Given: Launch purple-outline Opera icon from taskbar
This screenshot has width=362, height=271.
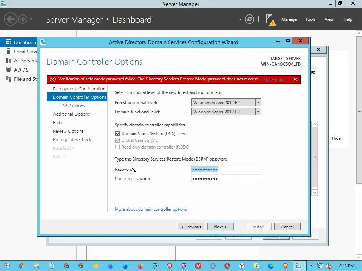Looking at the screenshot, I should coord(213,266).
